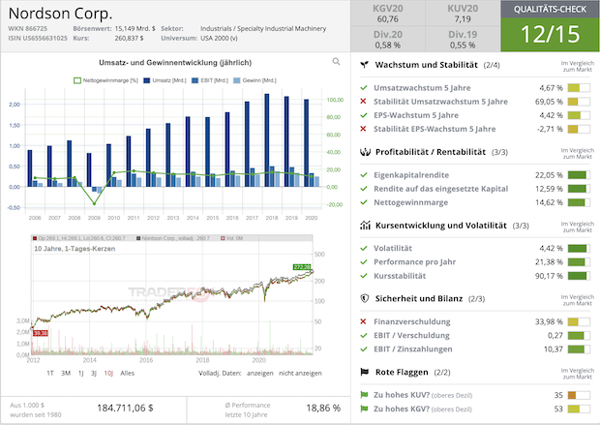Click sector Industrials / Specialty Industrial Machinery
The image size is (600, 425).
click(x=263, y=28)
